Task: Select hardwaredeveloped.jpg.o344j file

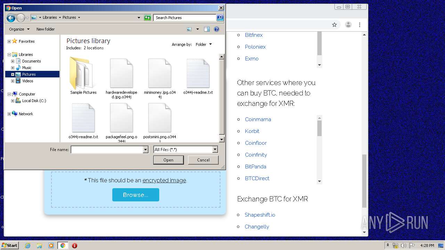Action: tap(121, 78)
